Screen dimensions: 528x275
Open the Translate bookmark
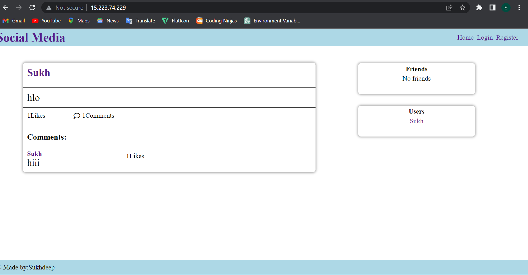[140, 21]
